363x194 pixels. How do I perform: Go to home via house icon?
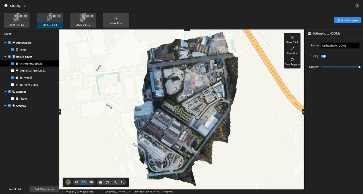coord(6,6)
